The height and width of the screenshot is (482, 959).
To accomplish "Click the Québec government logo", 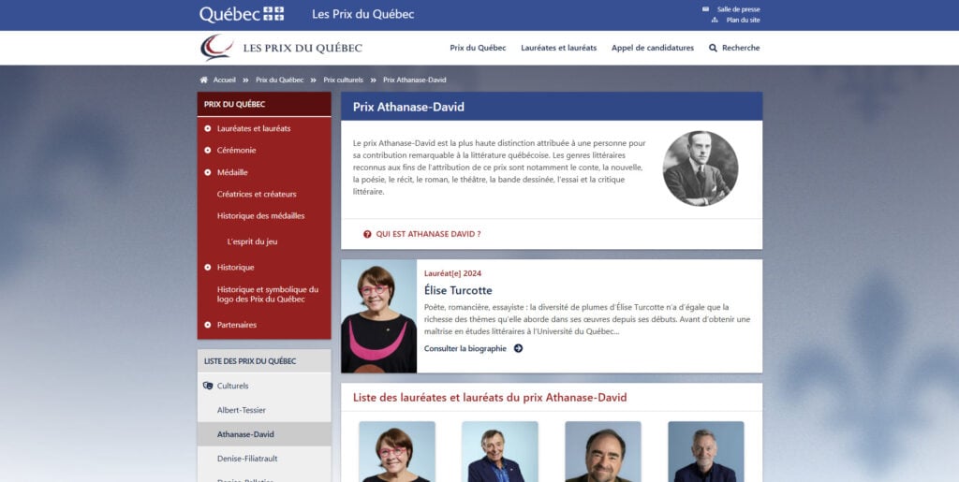I will pos(242,14).
